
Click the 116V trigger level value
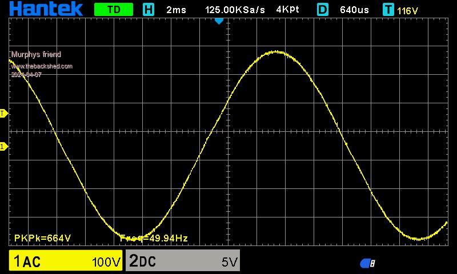click(407, 10)
